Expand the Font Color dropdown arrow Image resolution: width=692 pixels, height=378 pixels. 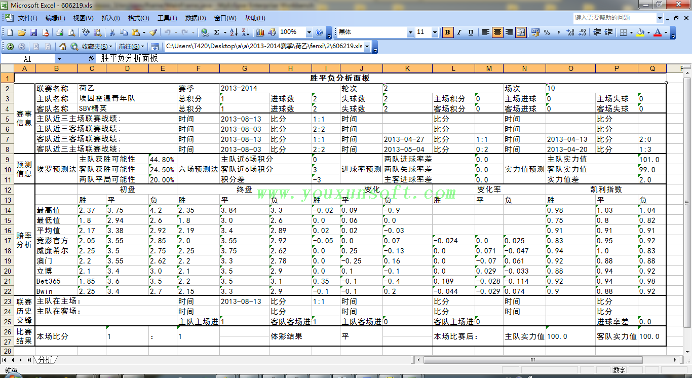click(x=666, y=32)
